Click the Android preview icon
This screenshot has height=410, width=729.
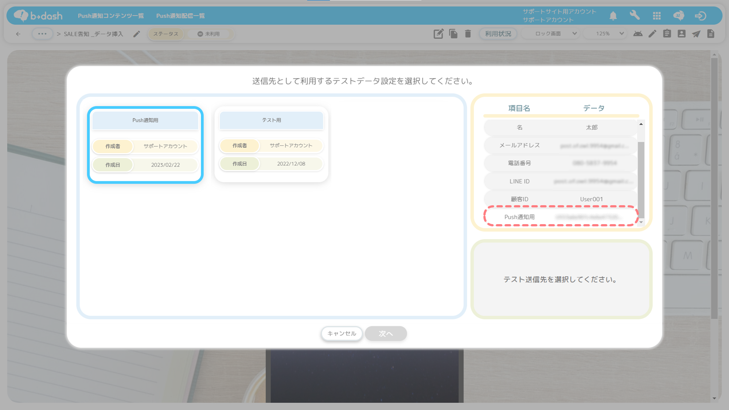(x=638, y=34)
